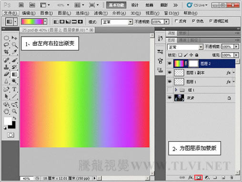This screenshot has height=182, width=242.
Task: Open the 滤镜(T) menu
Action: tap(101, 13)
